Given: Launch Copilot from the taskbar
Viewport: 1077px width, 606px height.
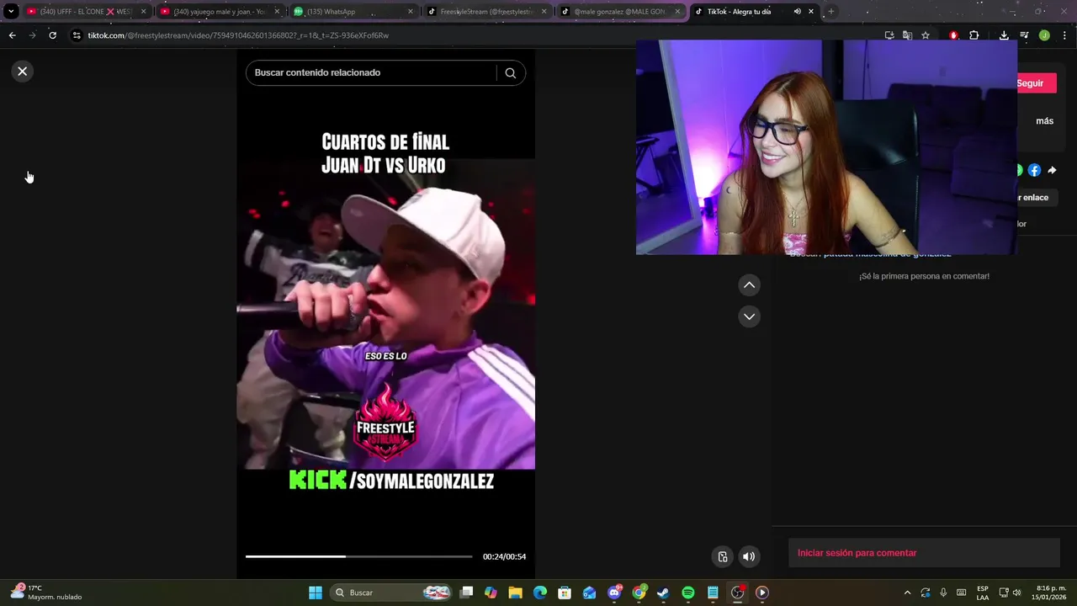Looking at the screenshot, I should tap(491, 593).
